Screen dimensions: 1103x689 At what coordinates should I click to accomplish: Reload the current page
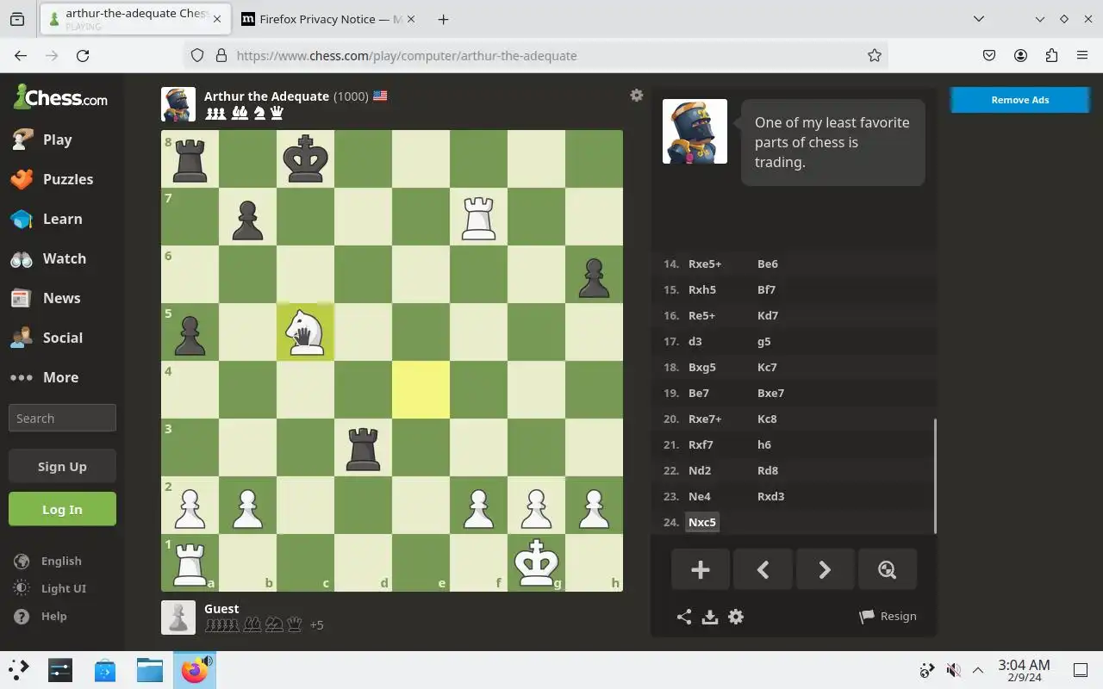click(x=83, y=55)
